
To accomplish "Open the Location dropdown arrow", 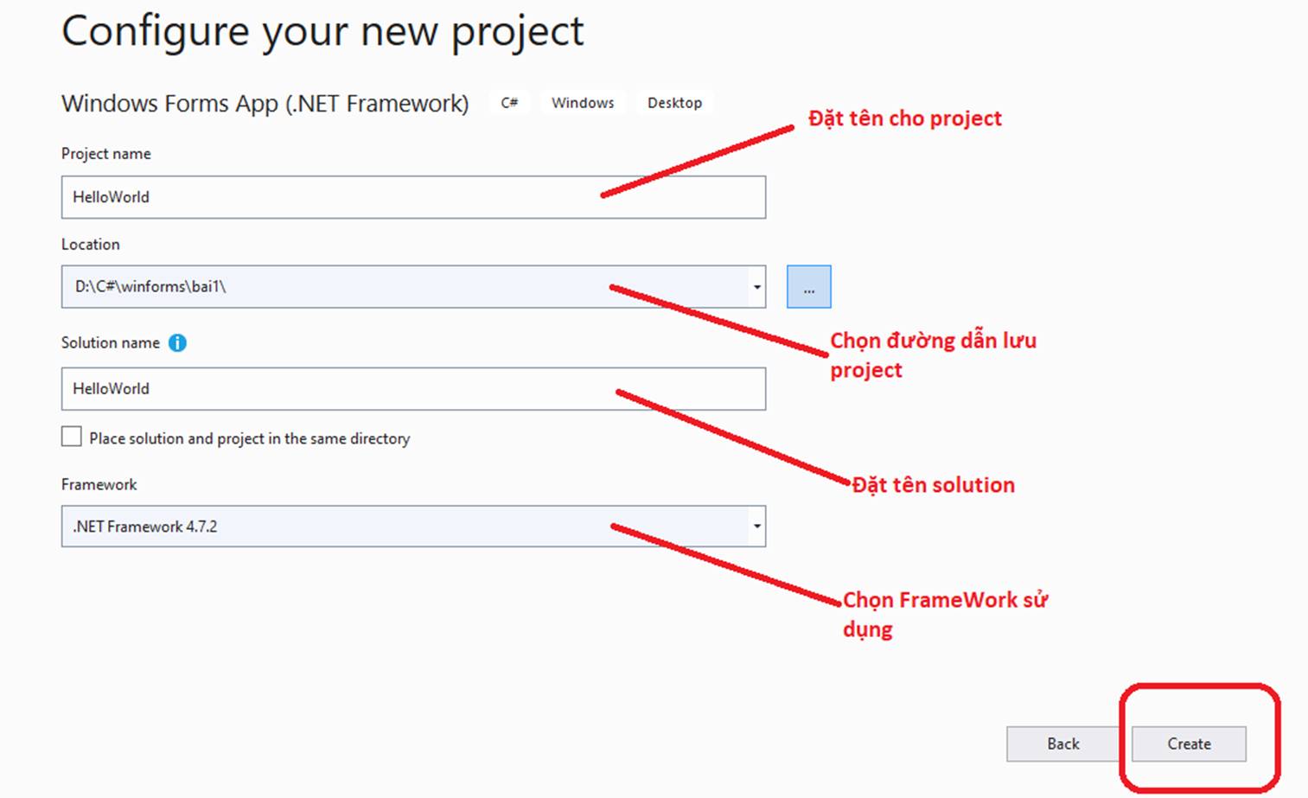I will 756,286.
